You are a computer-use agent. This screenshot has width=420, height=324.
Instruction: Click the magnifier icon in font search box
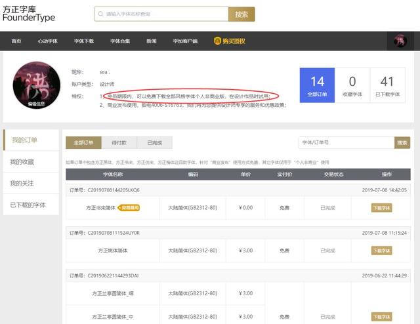(x=100, y=14)
